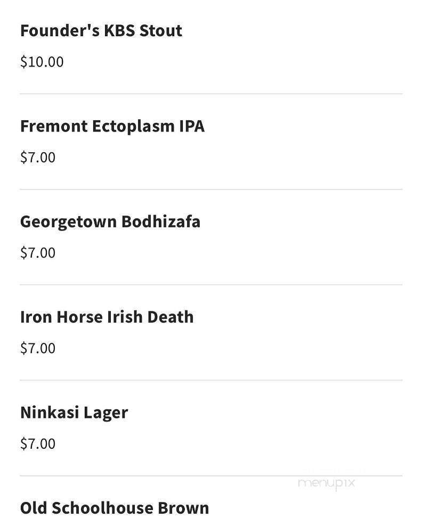Click the price under Georgetown Bodhizafa
422x527 pixels.
(38, 253)
